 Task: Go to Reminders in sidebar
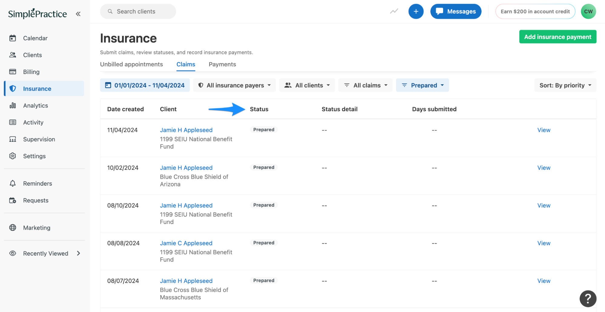pyautogui.click(x=38, y=183)
